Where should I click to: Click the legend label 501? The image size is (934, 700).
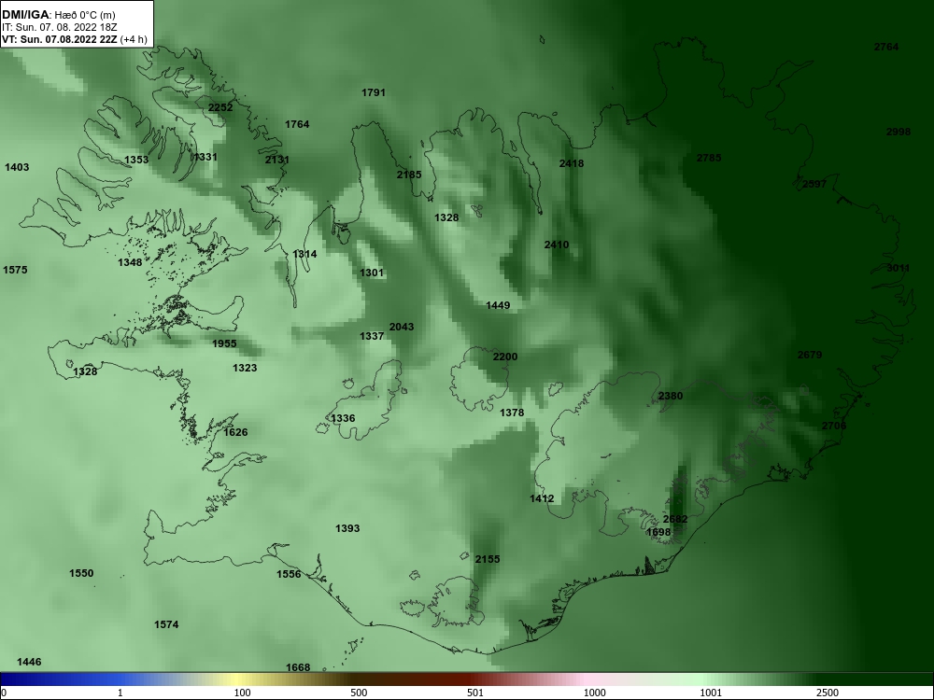(475, 693)
